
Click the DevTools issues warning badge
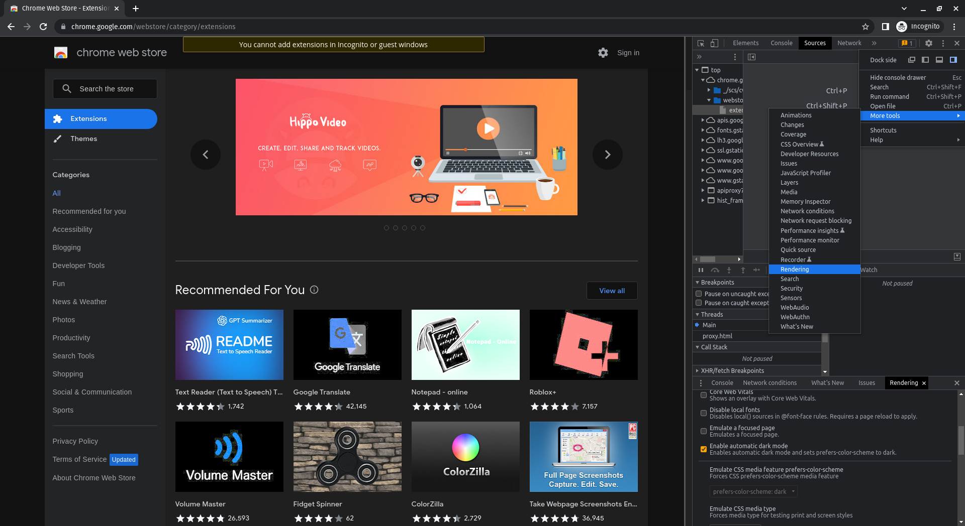click(x=907, y=43)
